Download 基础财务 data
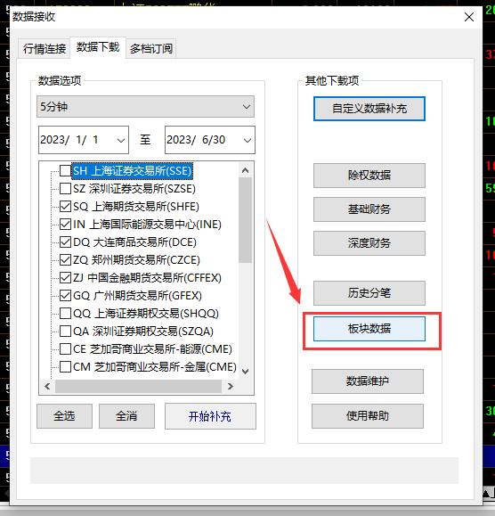 (369, 209)
